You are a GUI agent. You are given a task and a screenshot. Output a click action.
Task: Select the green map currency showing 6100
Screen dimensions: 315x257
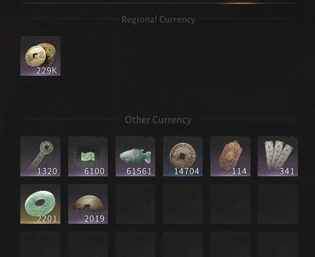click(88, 156)
